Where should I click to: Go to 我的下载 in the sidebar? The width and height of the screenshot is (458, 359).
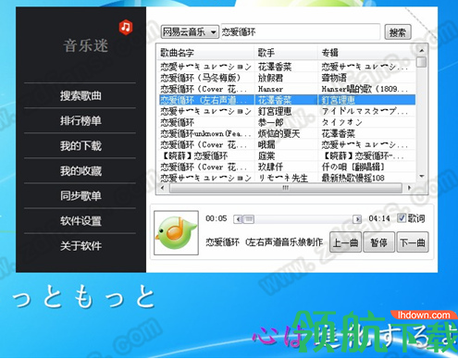(x=80, y=145)
